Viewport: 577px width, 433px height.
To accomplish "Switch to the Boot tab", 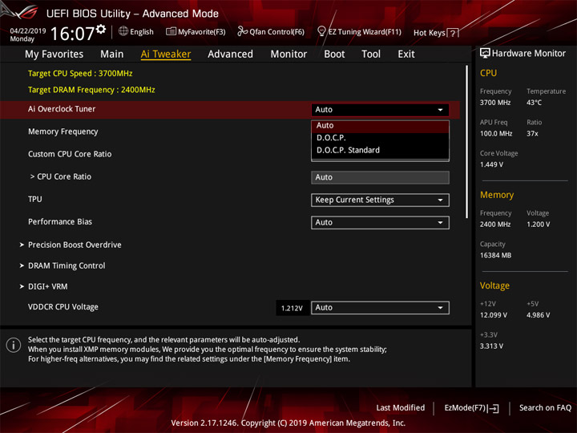I will 334,55.
